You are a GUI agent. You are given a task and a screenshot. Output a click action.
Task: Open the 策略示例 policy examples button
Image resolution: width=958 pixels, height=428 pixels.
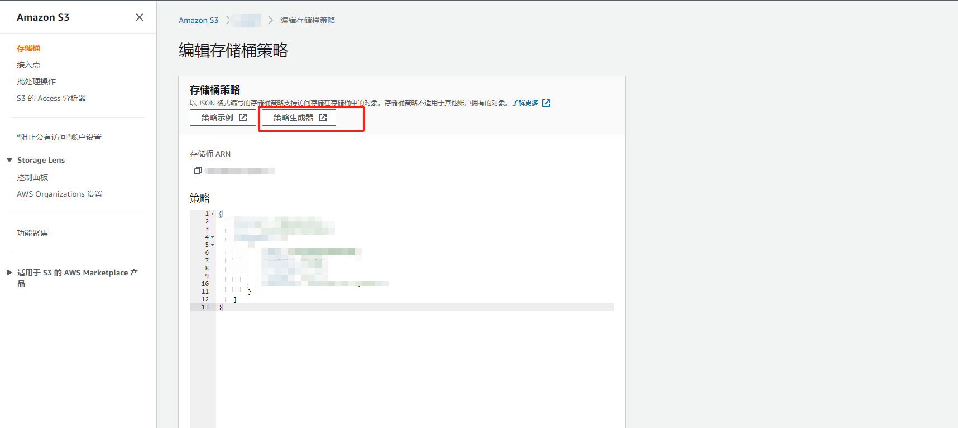tap(223, 118)
